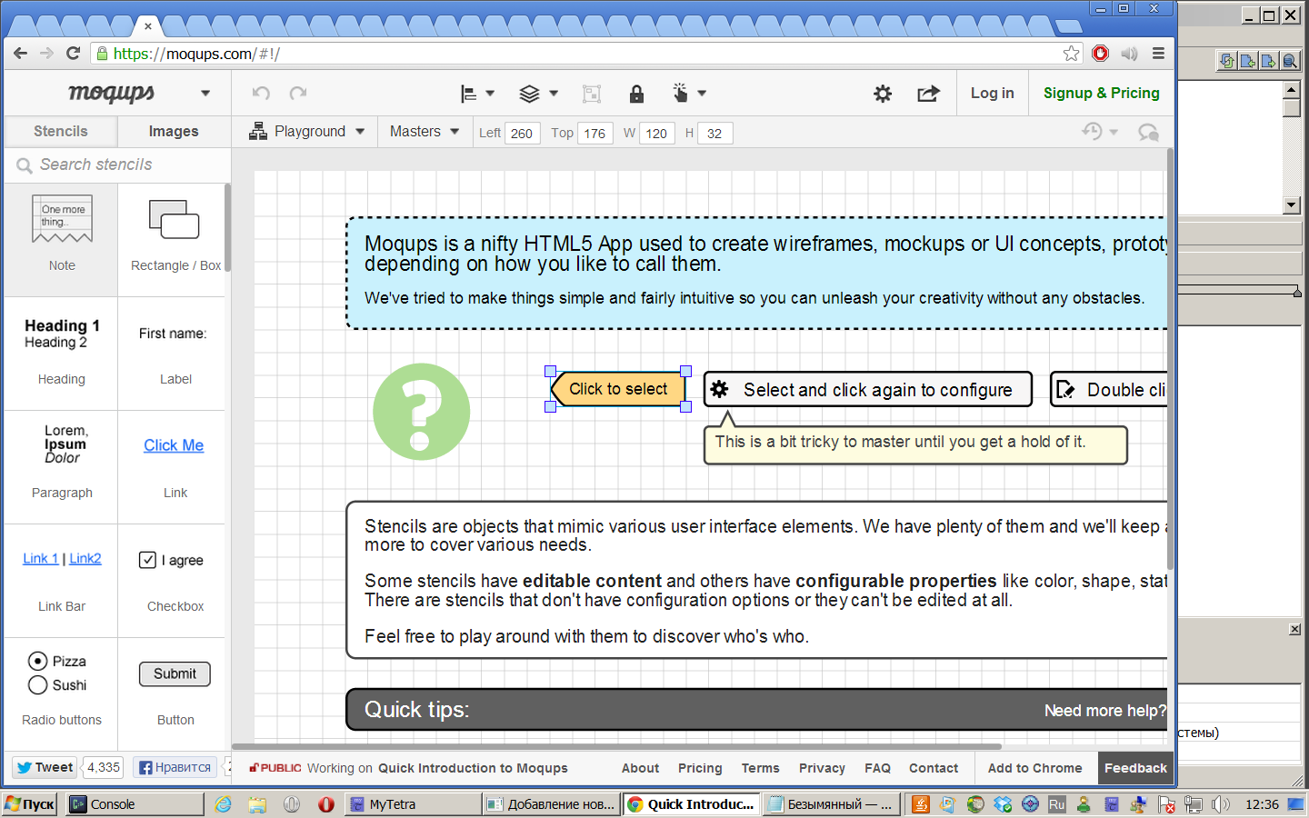This screenshot has width=1309, height=818.
Task: Click the redo arrow in the Moqups toolbar
Action: (298, 93)
